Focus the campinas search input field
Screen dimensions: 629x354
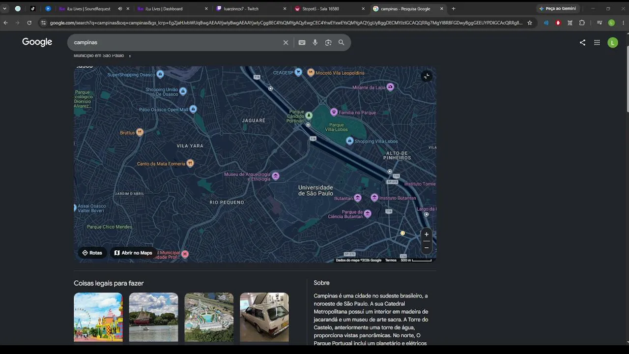(176, 43)
